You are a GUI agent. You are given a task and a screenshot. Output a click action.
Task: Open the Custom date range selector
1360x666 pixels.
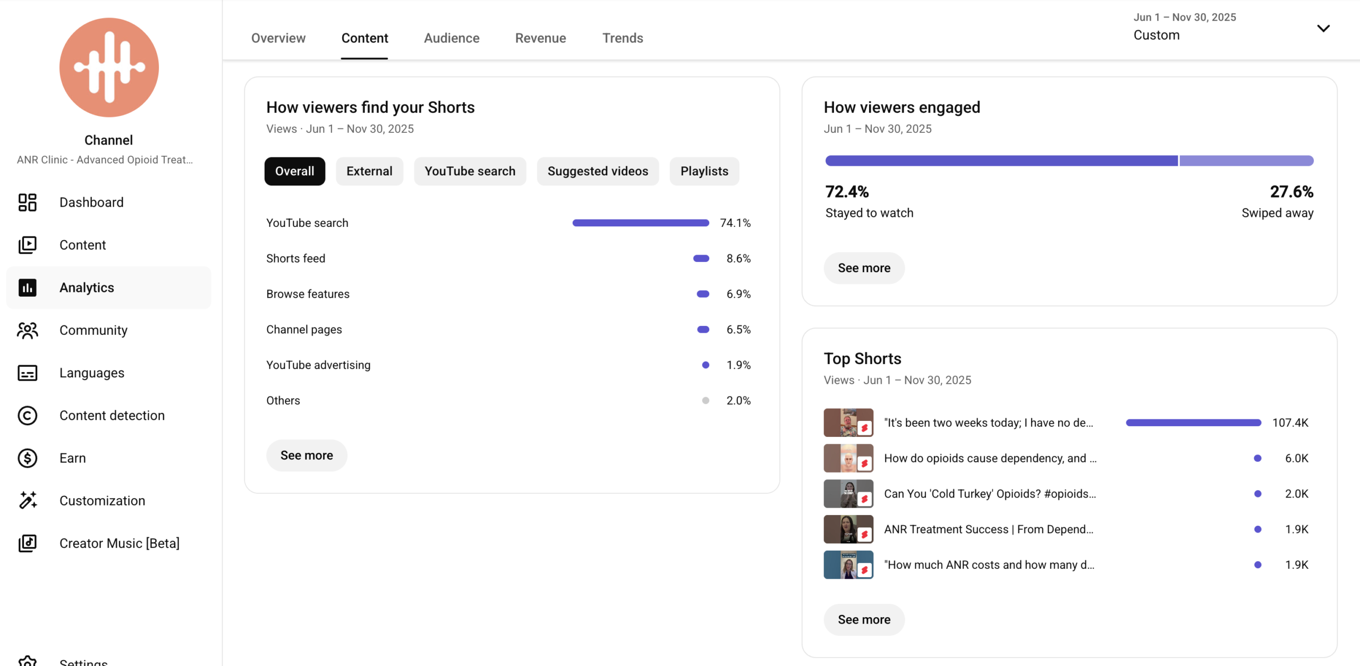click(x=1156, y=35)
